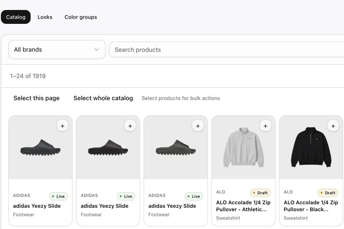
Task: Click Select whole catalog
Action: 103,98
